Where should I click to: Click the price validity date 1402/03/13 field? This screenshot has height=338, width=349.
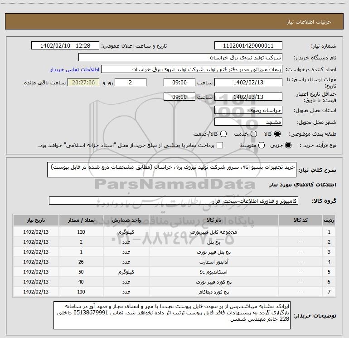248,97
